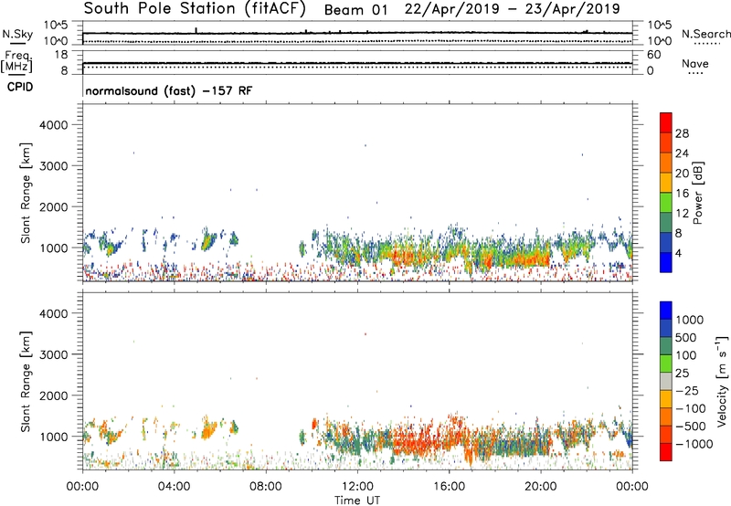Viewport: 731px width, 506px height.
Task: Click the "3000" tick label in the power panel
Action: [x=53, y=166]
